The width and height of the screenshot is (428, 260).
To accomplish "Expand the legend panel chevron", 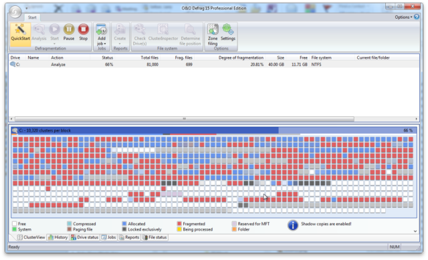I will 415,231.
